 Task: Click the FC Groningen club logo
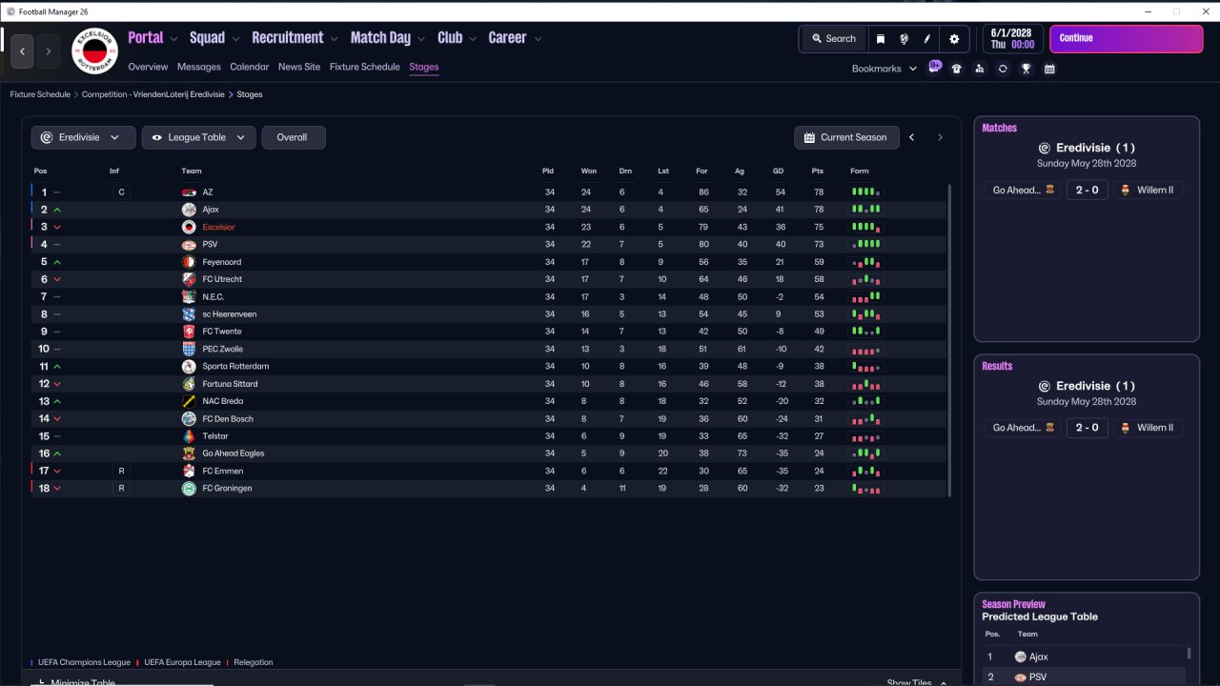(x=189, y=488)
